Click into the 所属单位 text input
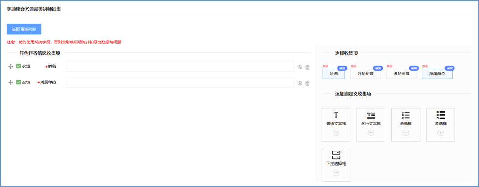Image resolution: width=479 pixels, height=187 pixels. coord(180,83)
